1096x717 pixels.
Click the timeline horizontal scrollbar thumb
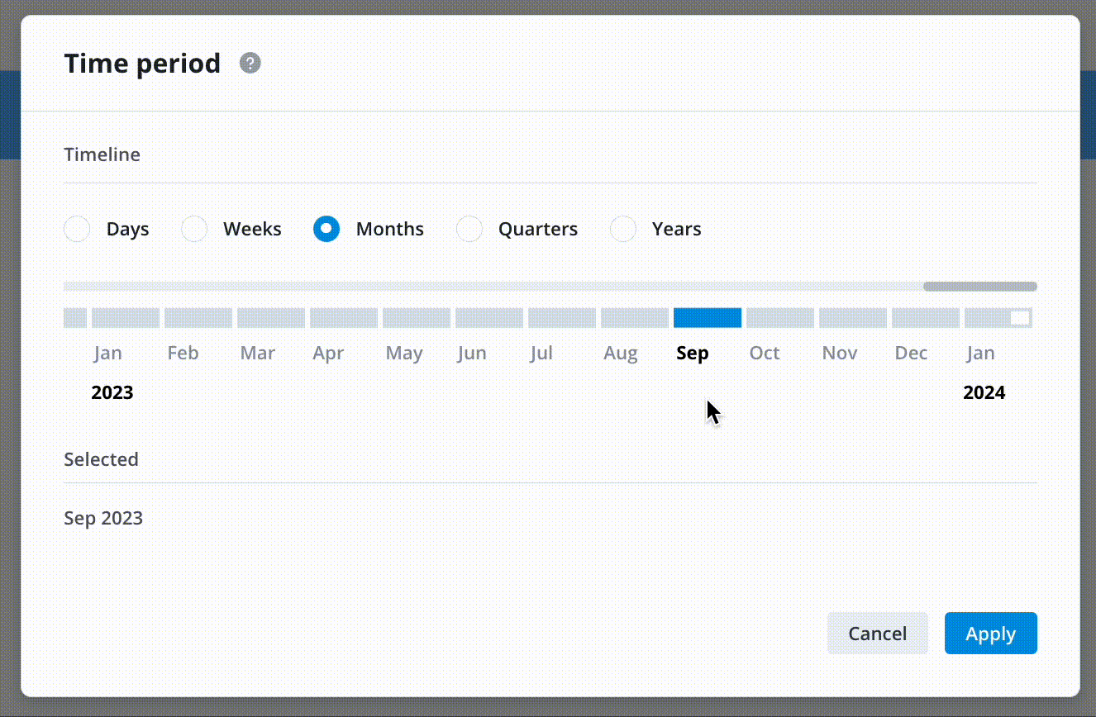[x=979, y=287]
